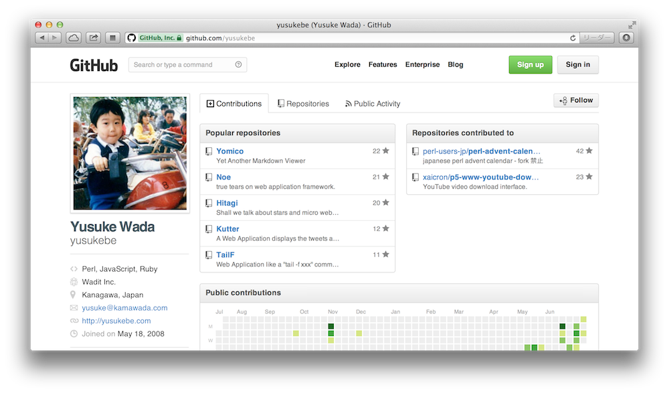Viewport: 669px width, 393px height.
Task: Open perl-users-jp/perl-advent-calen… repository
Action: [x=481, y=151]
